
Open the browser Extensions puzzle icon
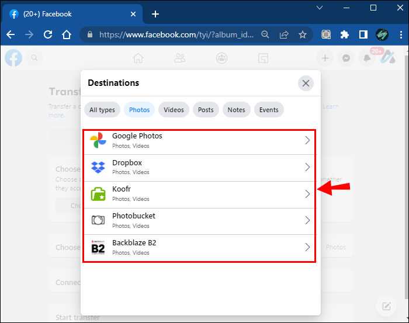point(345,34)
